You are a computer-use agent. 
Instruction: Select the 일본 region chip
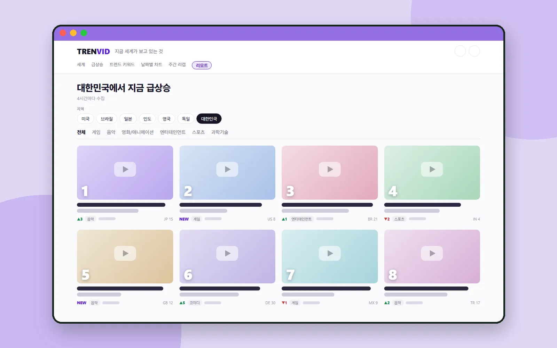(x=128, y=119)
